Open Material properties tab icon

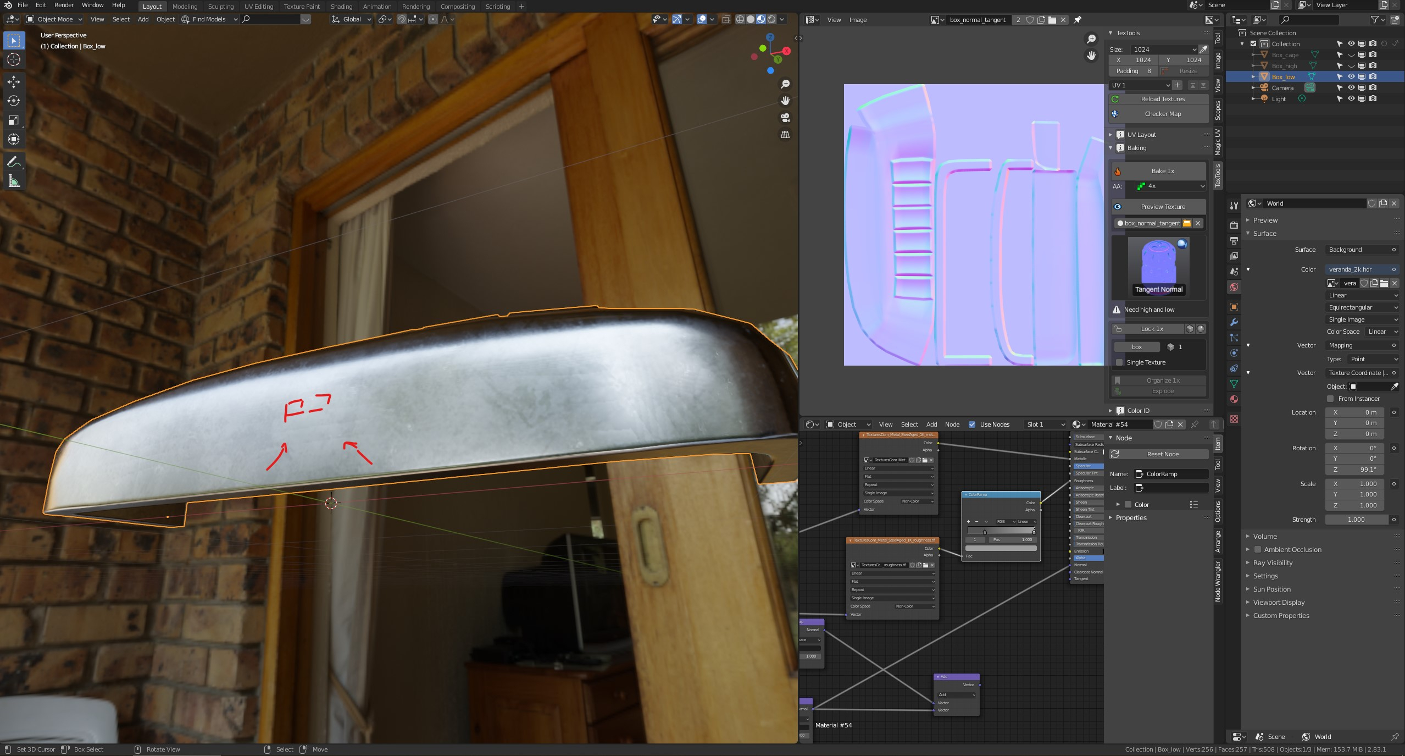click(1234, 399)
